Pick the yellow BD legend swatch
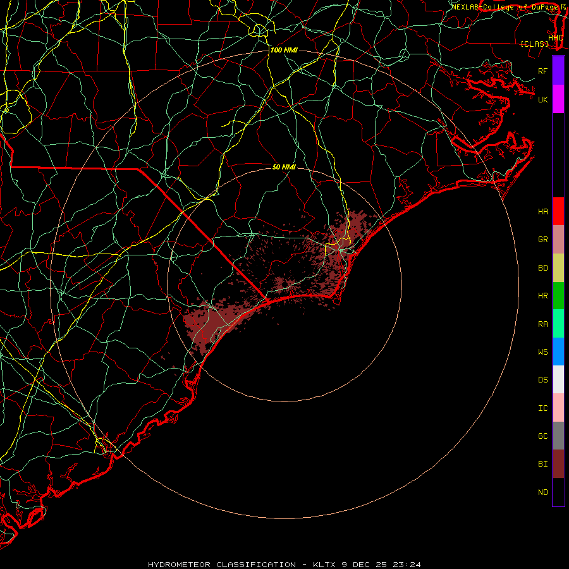Screen dimensions: 569x569 point(558,268)
